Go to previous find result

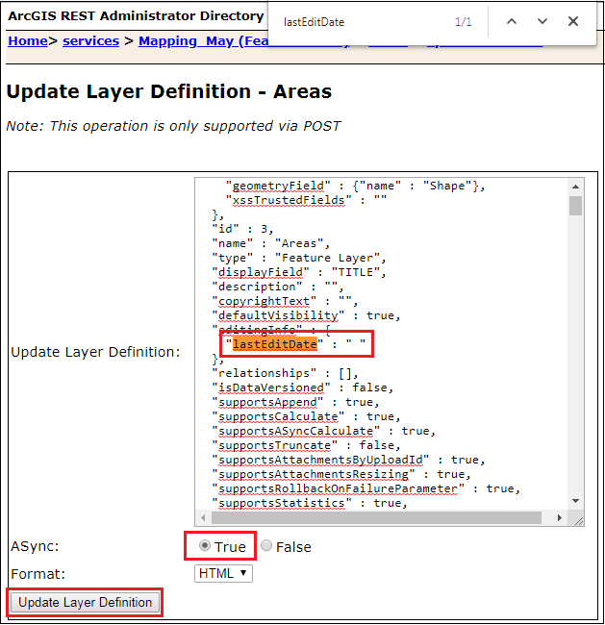click(x=512, y=21)
